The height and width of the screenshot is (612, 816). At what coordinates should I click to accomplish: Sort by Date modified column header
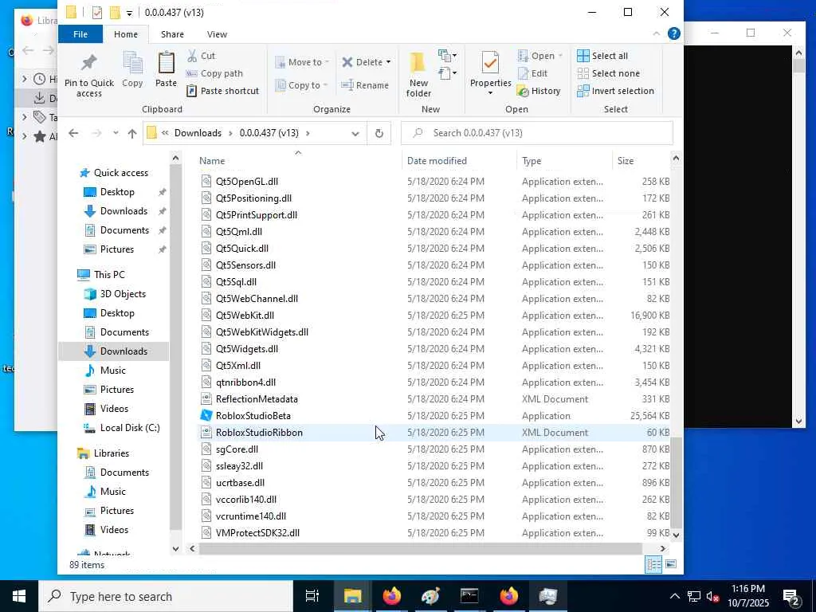click(437, 161)
